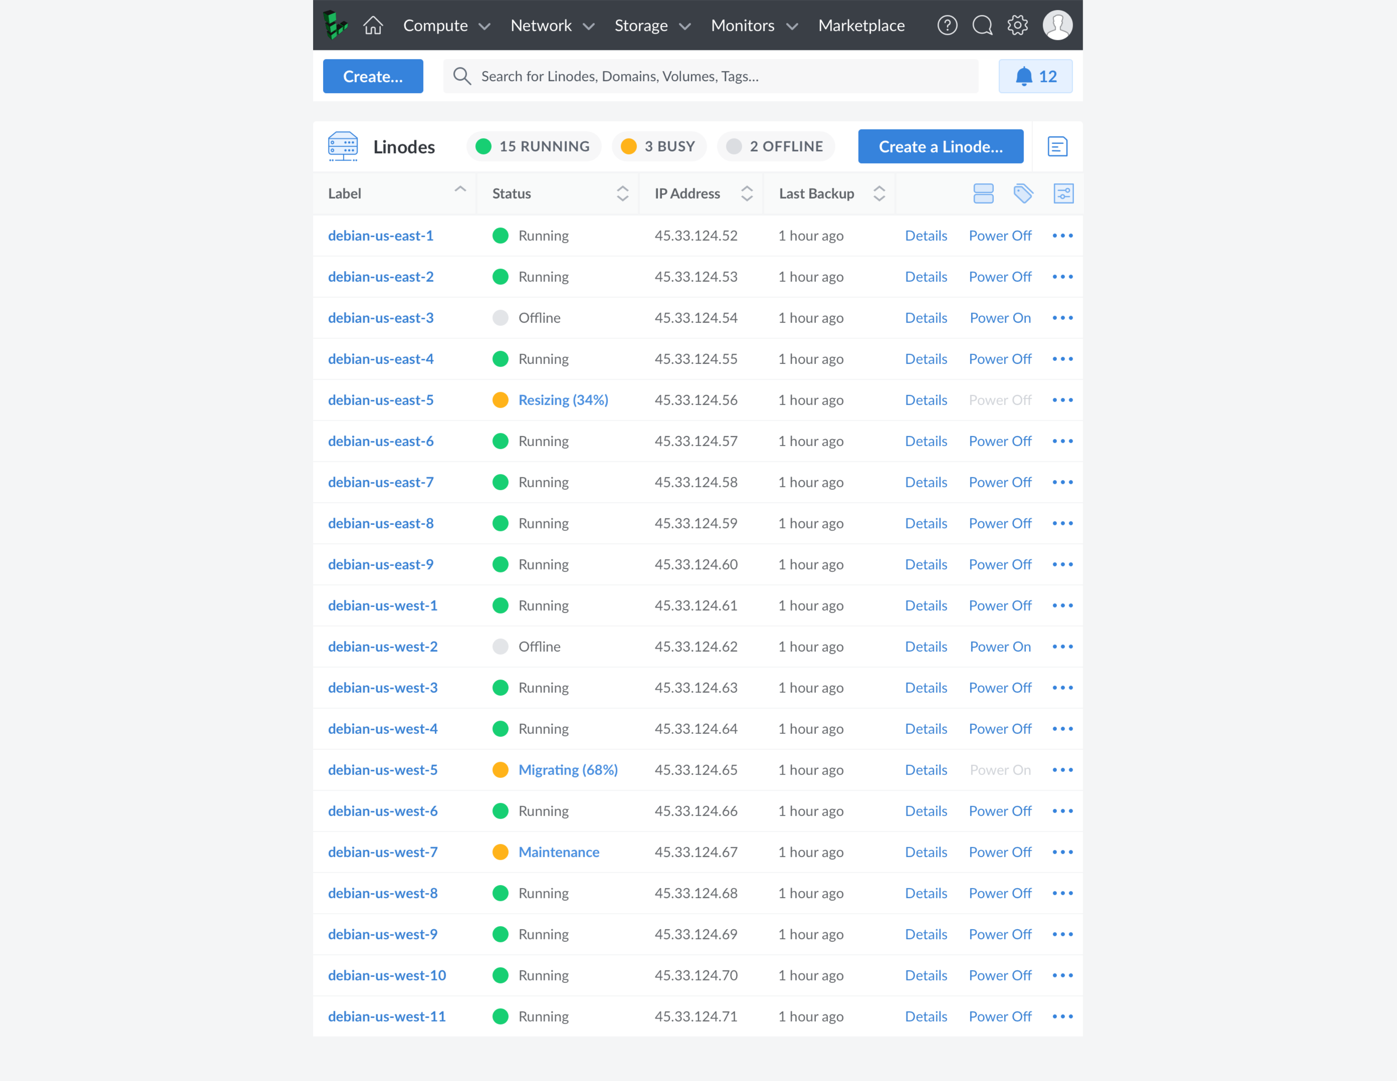
Task: Open more actions for debian-us-west-11
Action: click(1062, 1017)
